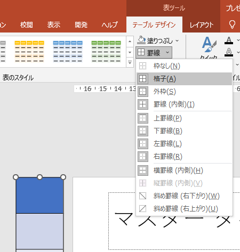Screen dimensions: 240x252
Task: Click the 罫線 (内側) inside border icon
Action: (x=143, y=104)
